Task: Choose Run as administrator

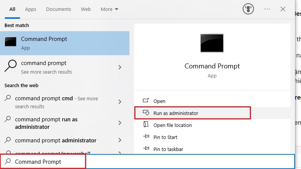Action: coord(212,113)
